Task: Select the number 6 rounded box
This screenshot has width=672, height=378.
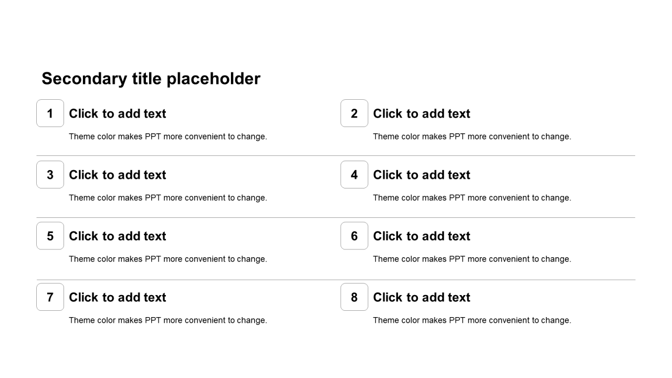Action: [354, 236]
